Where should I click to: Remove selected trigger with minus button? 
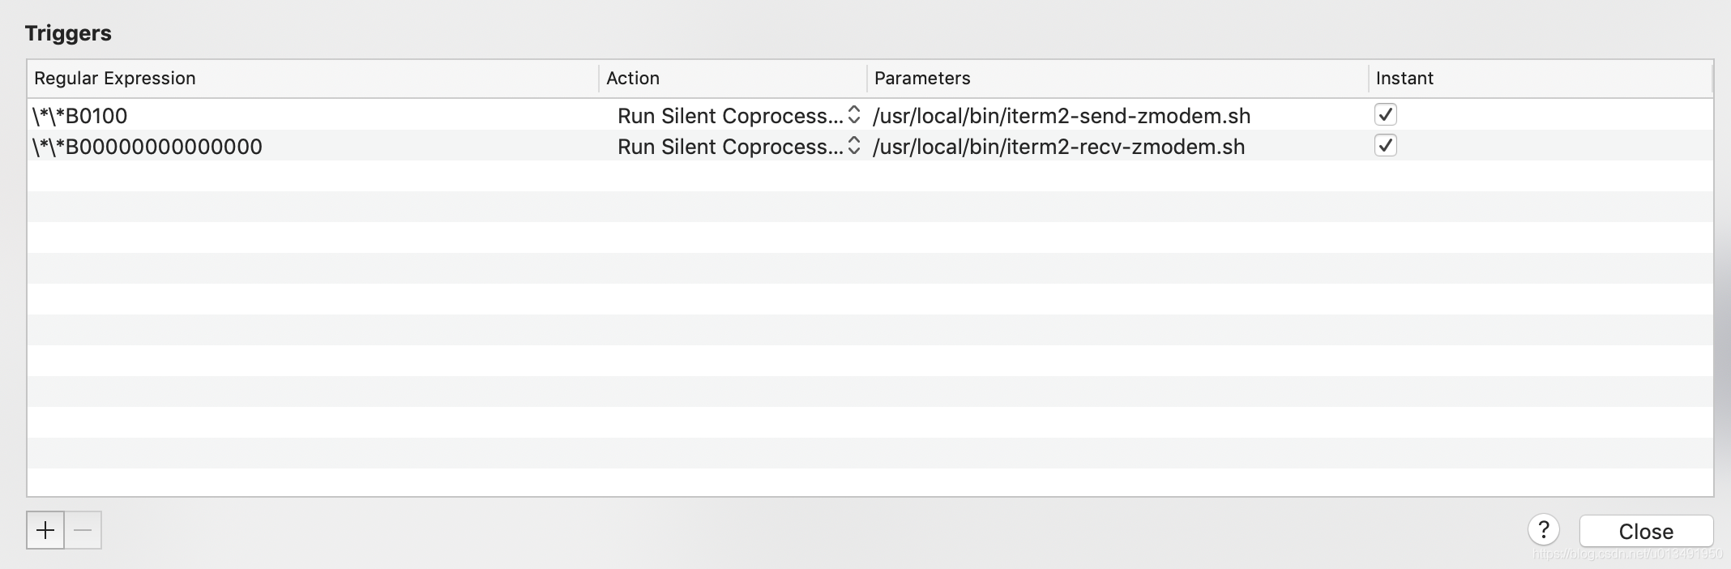(x=83, y=530)
